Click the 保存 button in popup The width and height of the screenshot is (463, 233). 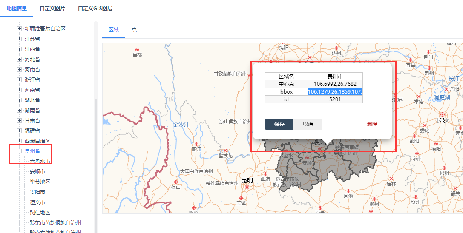pyautogui.click(x=279, y=124)
